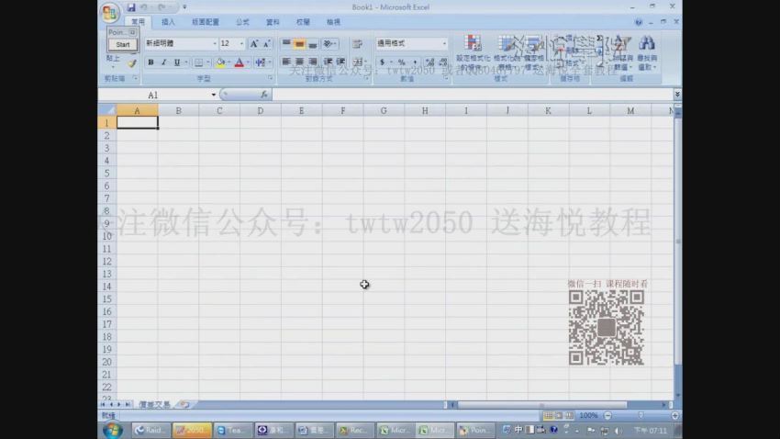The image size is (780, 439).
Task: Click the Phonetic guide icon
Action: [x=261, y=62]
